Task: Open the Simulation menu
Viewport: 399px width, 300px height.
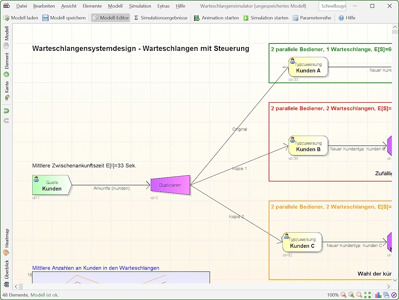Action: pos(140,6)
